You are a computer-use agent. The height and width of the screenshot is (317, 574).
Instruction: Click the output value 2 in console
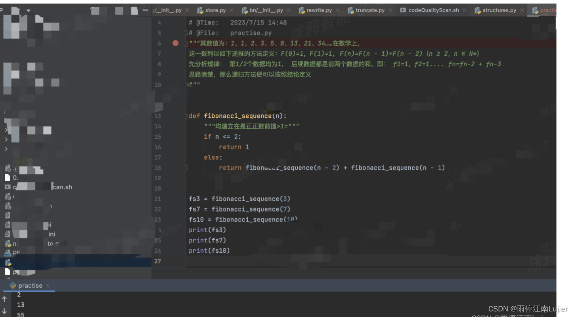point(19,295)
